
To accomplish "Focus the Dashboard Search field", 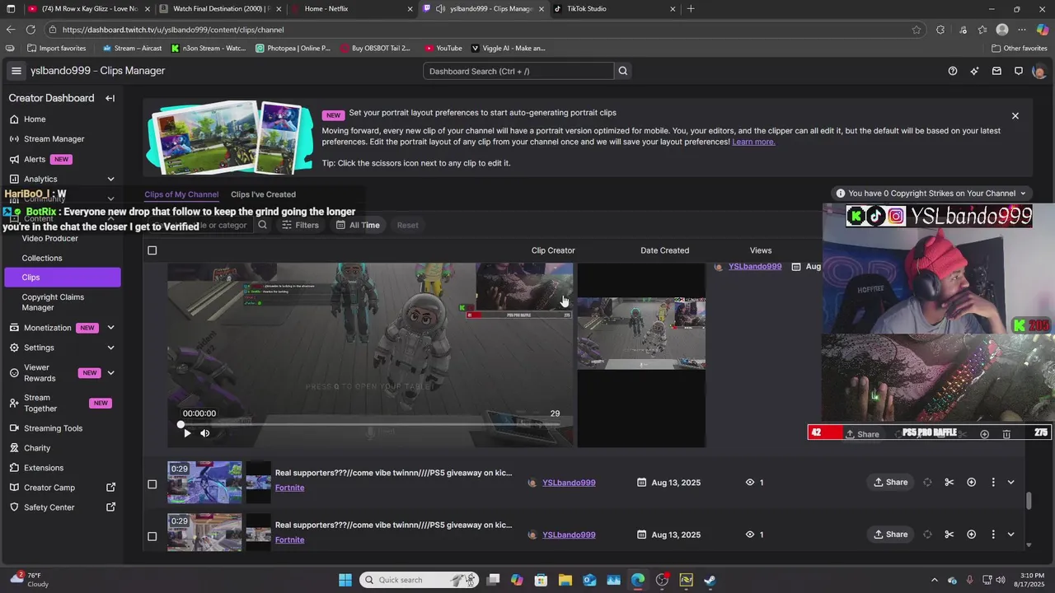I will point(518,71).
